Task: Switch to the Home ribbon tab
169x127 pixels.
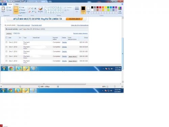Action: pyautogui.click(x=10, y=4)
